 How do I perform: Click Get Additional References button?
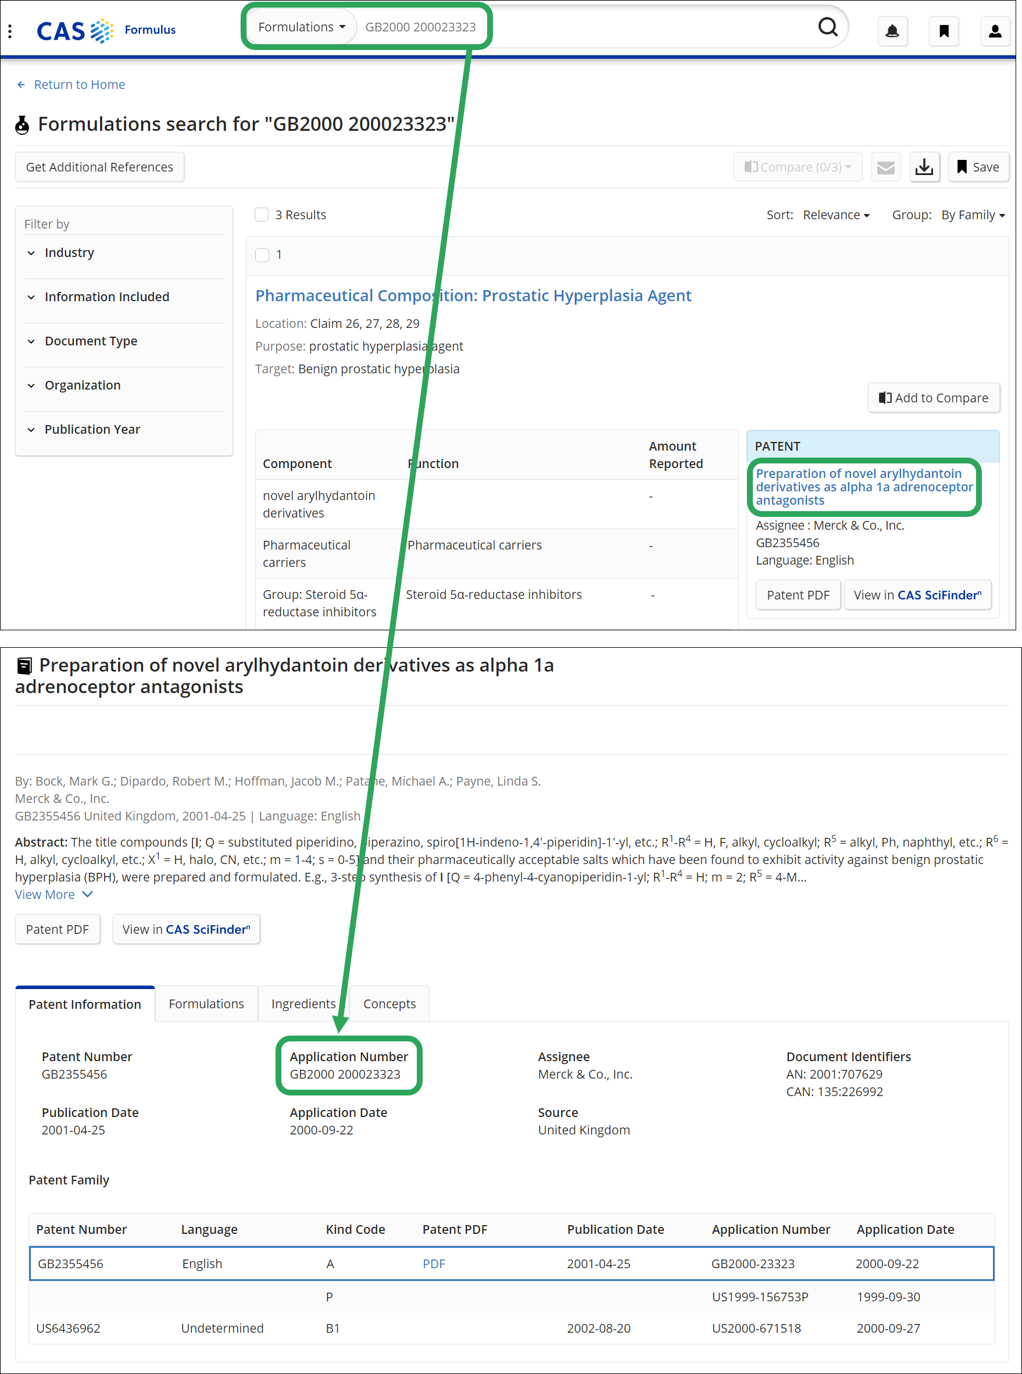click(x=99, y=167)
